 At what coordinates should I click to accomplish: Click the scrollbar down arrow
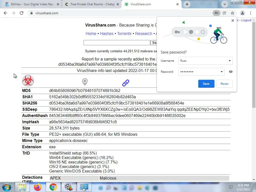point(254,179)
